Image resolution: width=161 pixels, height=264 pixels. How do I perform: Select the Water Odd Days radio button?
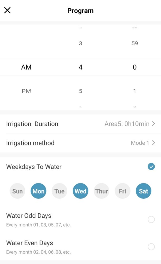[x=151, y=219]
